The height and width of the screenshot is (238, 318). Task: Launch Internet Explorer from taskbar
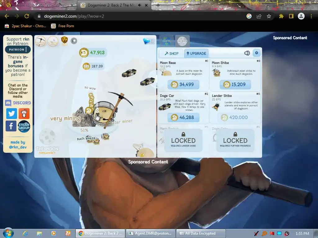click(25, 233)
